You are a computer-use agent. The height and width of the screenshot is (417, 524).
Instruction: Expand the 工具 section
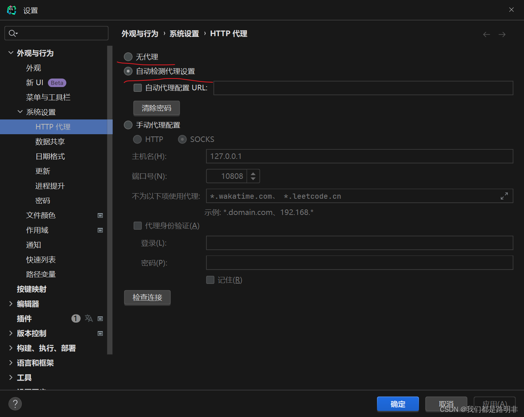11,377
